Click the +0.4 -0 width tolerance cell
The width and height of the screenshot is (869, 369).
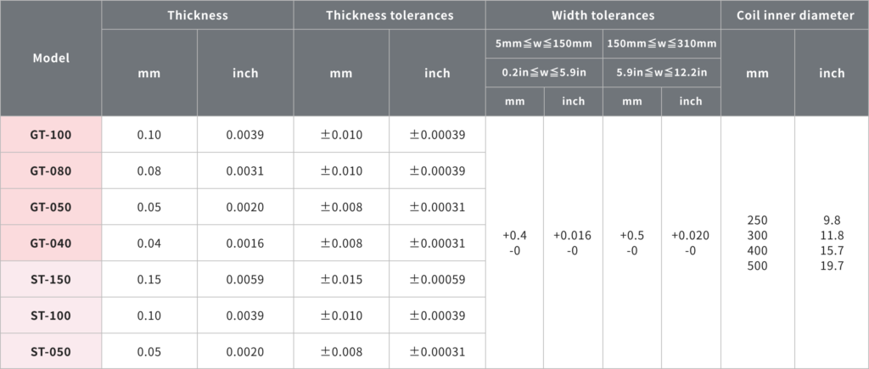(514, 243)
